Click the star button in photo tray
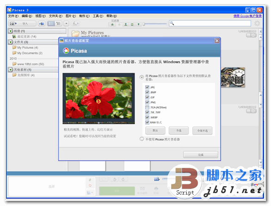Screen dimensions: 271x206 click(104, 179)
